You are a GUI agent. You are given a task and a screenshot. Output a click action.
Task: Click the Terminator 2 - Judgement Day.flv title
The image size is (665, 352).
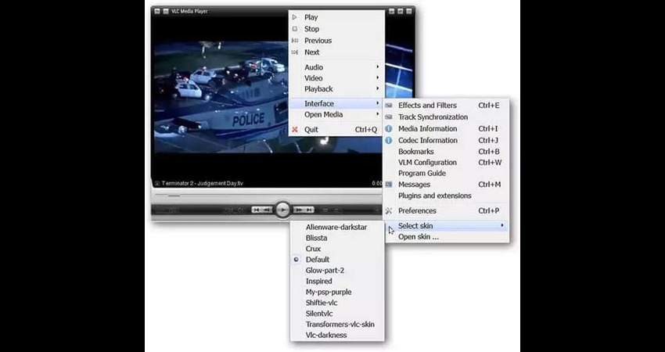pos(203,184)
